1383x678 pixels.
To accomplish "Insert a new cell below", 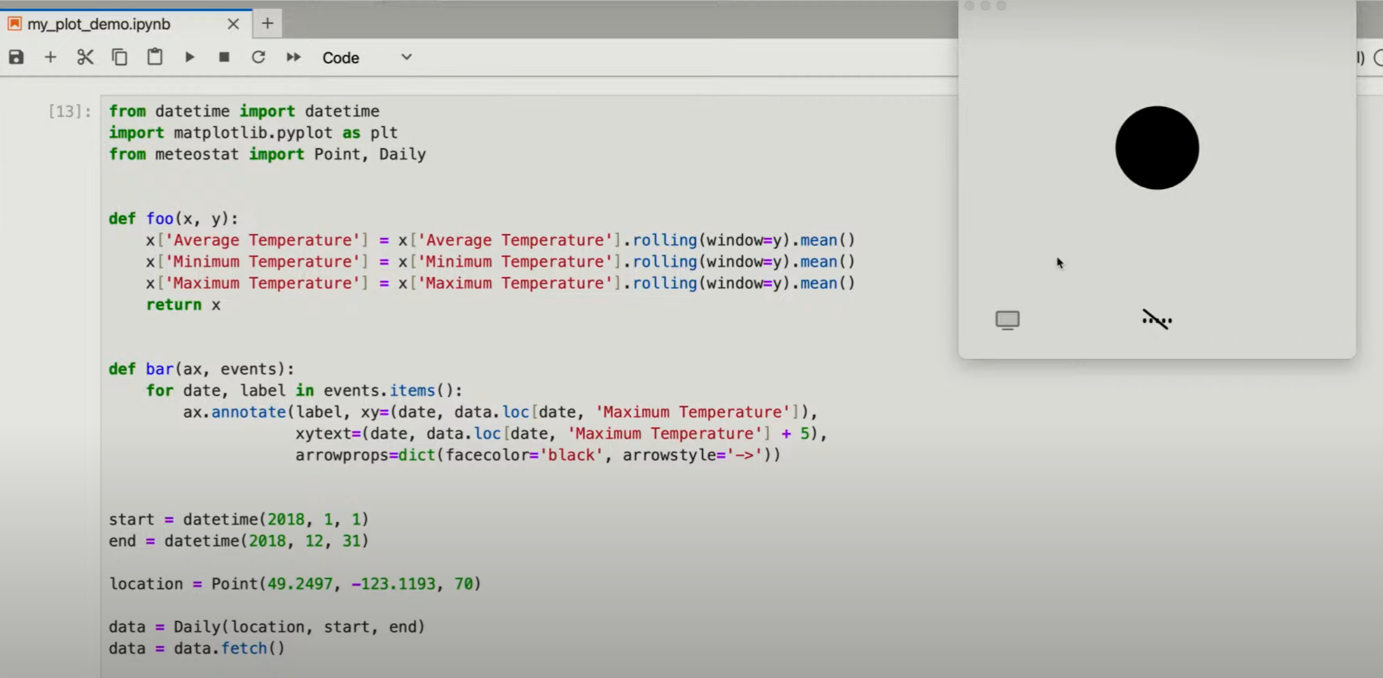I will (50, 57).
